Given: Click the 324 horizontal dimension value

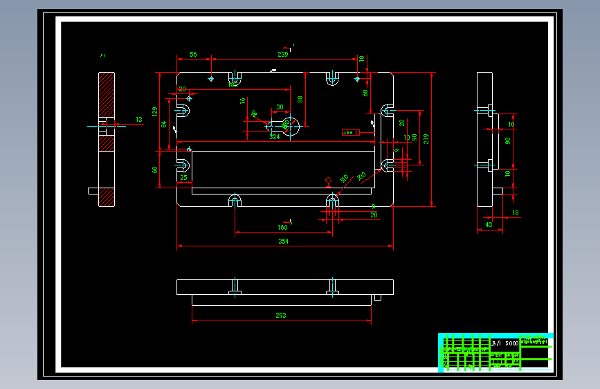Looking at the screenshot, I should (274, 136).
